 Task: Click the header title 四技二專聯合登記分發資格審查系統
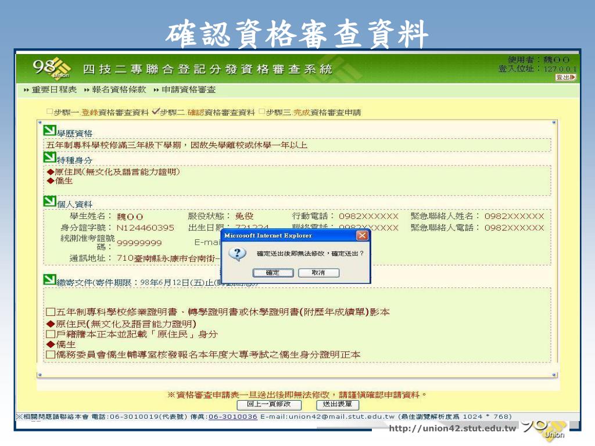[207, 69]
